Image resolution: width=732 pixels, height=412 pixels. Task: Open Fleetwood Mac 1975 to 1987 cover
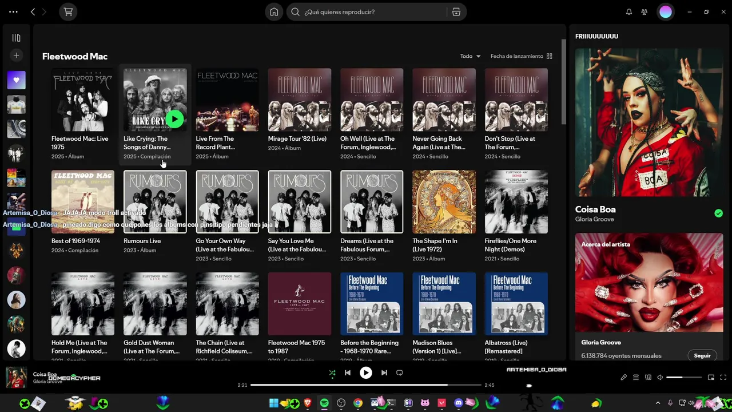tap(300, 304)
